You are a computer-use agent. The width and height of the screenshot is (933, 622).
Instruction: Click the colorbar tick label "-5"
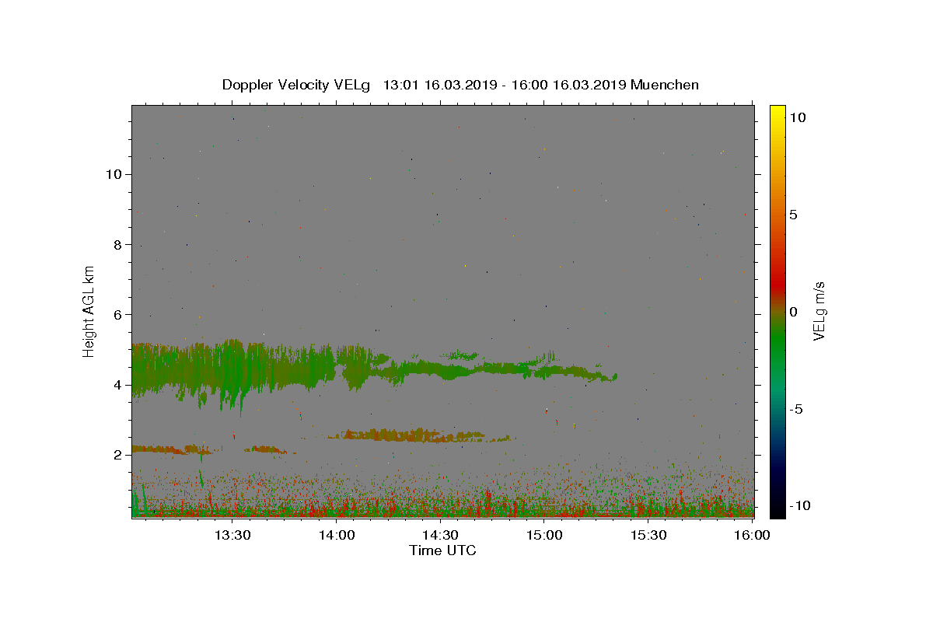[x=796, y=409]
